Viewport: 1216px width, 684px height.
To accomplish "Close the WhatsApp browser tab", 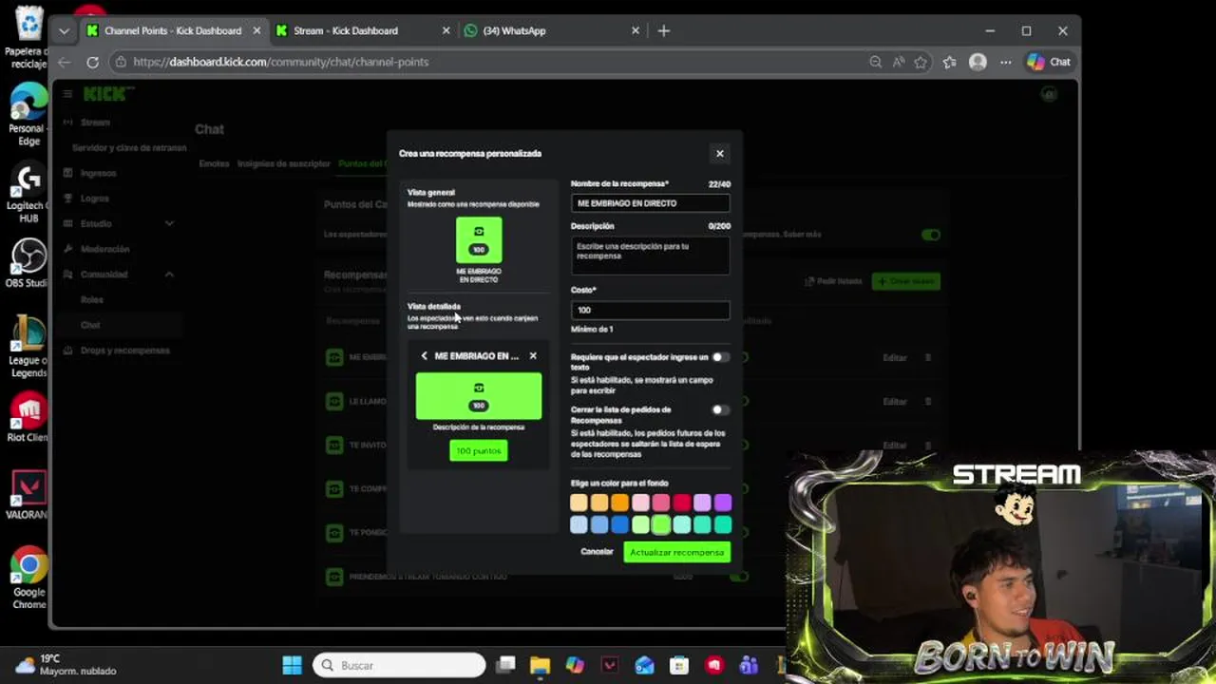I will (x=636, y=30).
